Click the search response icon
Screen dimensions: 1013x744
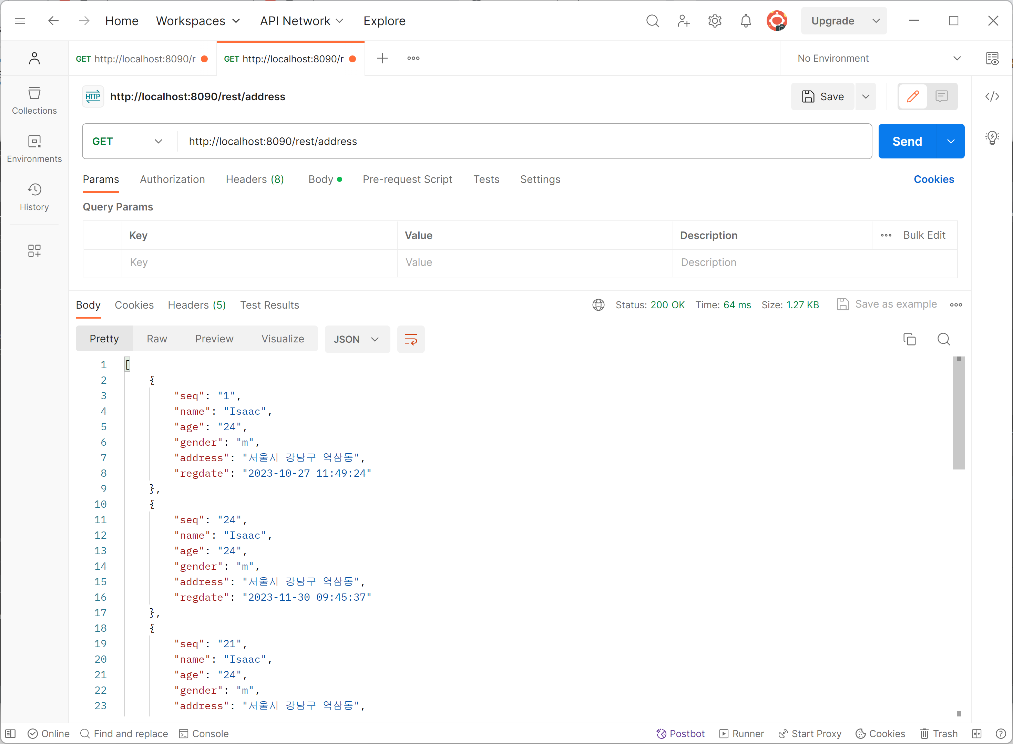click(x=943, y=339)
